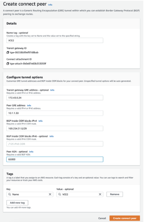Viewport: 144px width, 222px height.
Task: Click Add new tag button
Action: click(x=17, y=203)
